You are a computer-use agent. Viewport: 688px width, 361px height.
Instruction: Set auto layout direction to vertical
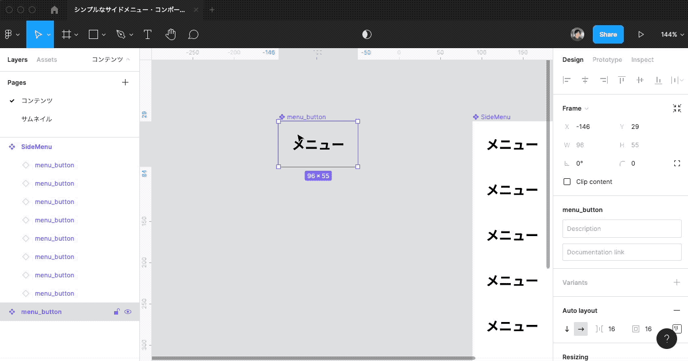point(566,329)
